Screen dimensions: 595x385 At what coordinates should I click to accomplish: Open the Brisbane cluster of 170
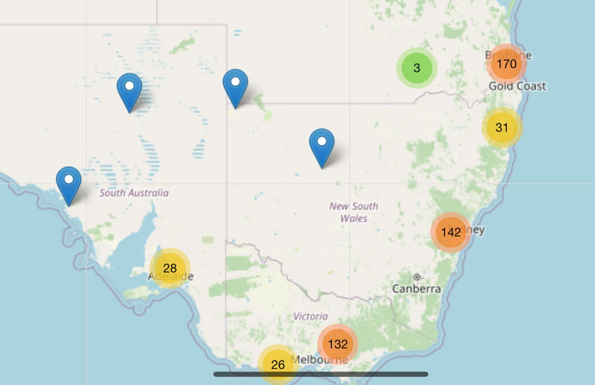tap(506, 64)
